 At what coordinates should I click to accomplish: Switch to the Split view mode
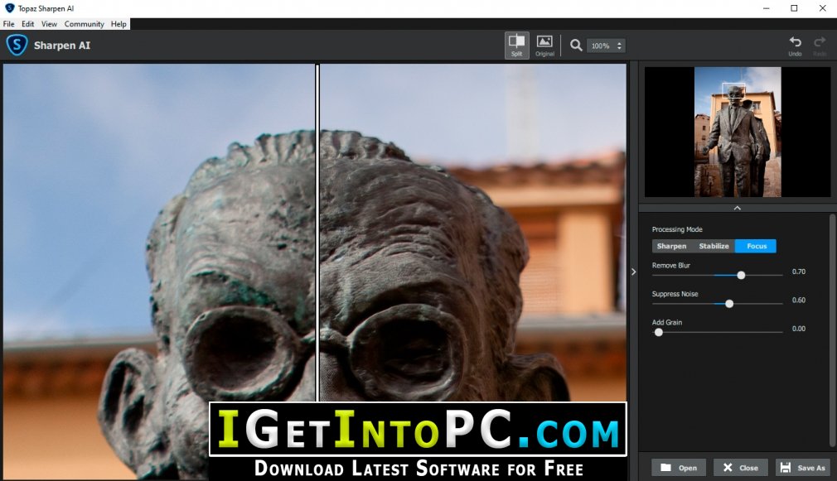tap(517, 46)
